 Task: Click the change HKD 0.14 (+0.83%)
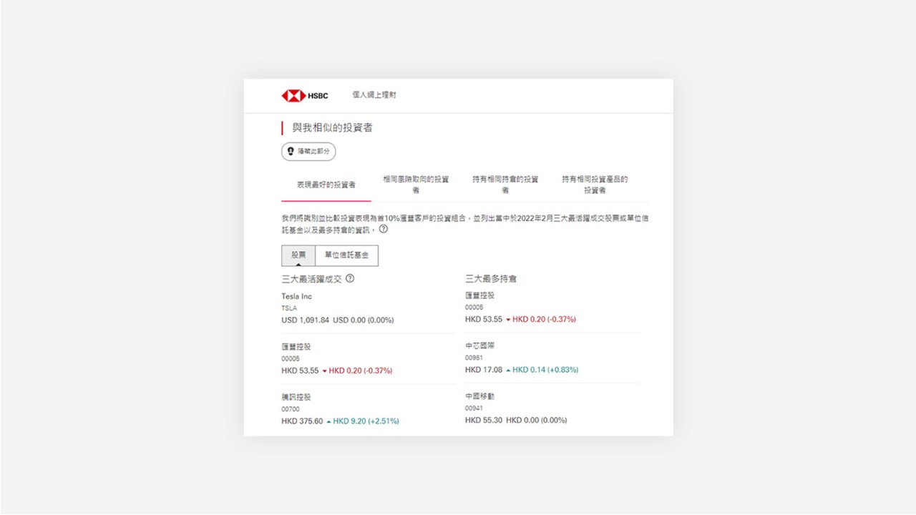[545, 370]
